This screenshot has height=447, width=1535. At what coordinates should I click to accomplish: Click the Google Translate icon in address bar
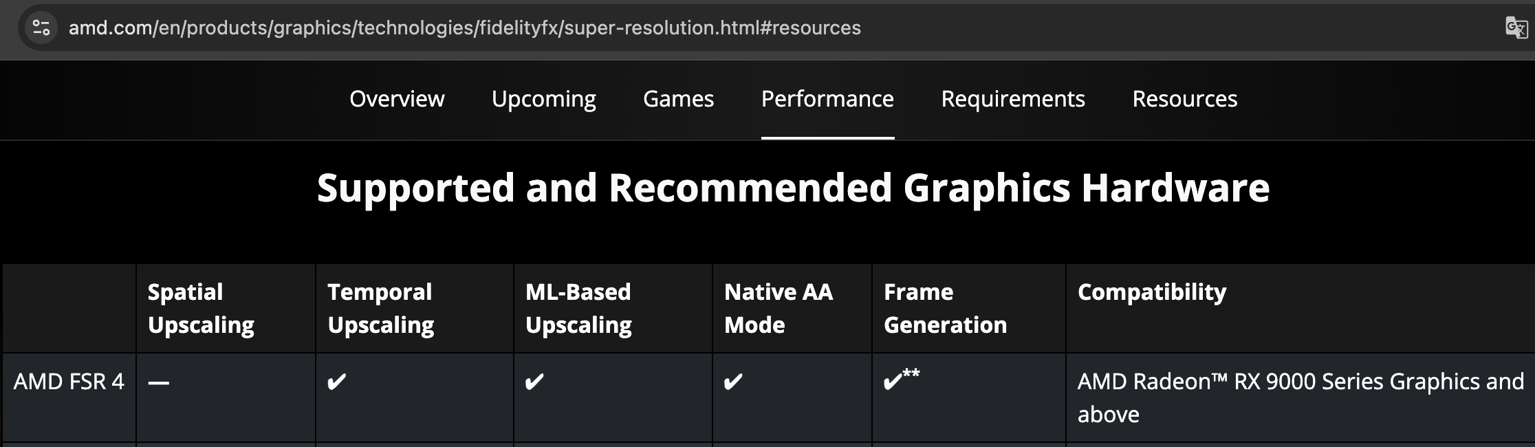click(x=1516, y=28)
